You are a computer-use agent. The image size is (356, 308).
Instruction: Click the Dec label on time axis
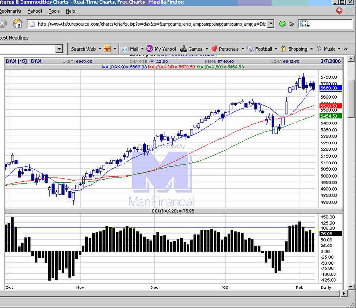click(x=154, y=287)
